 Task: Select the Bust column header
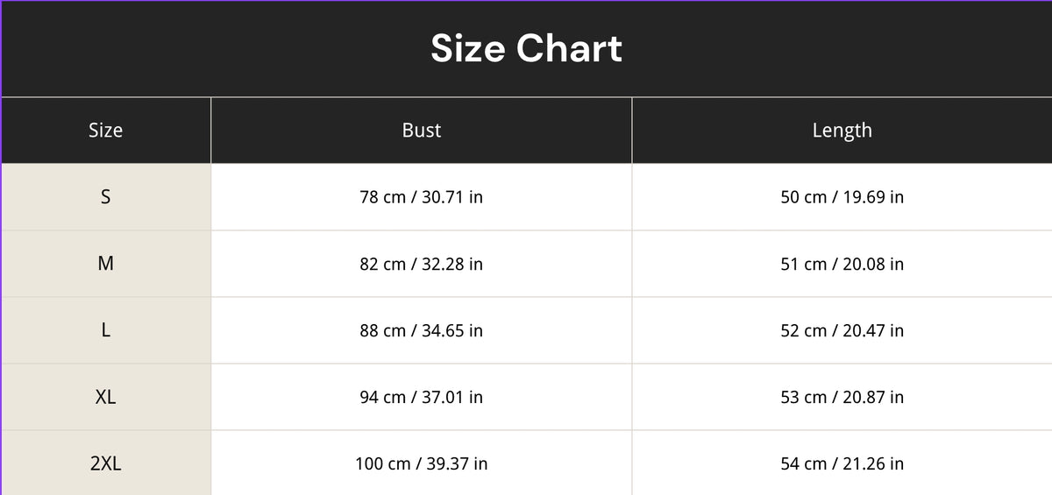coord(422,131)
